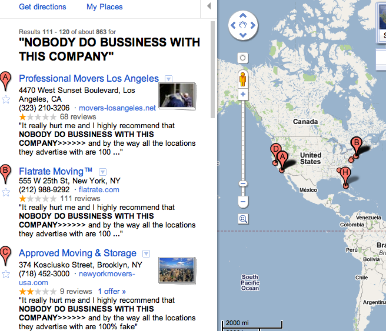
Task: Open the flatrate.com website link
Action: click(x=99, y=189)
